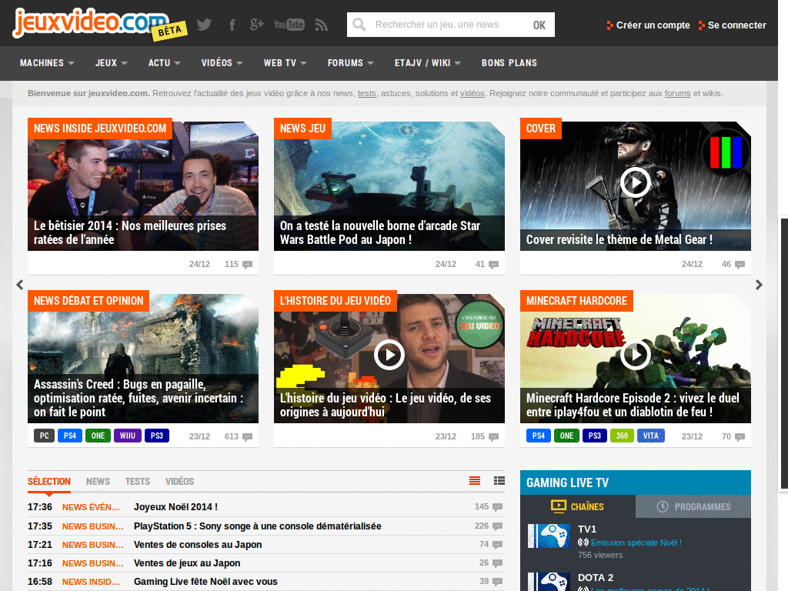
Task: Click the PC platform tag on Assassin's Creed
Action: click(44, 436)
